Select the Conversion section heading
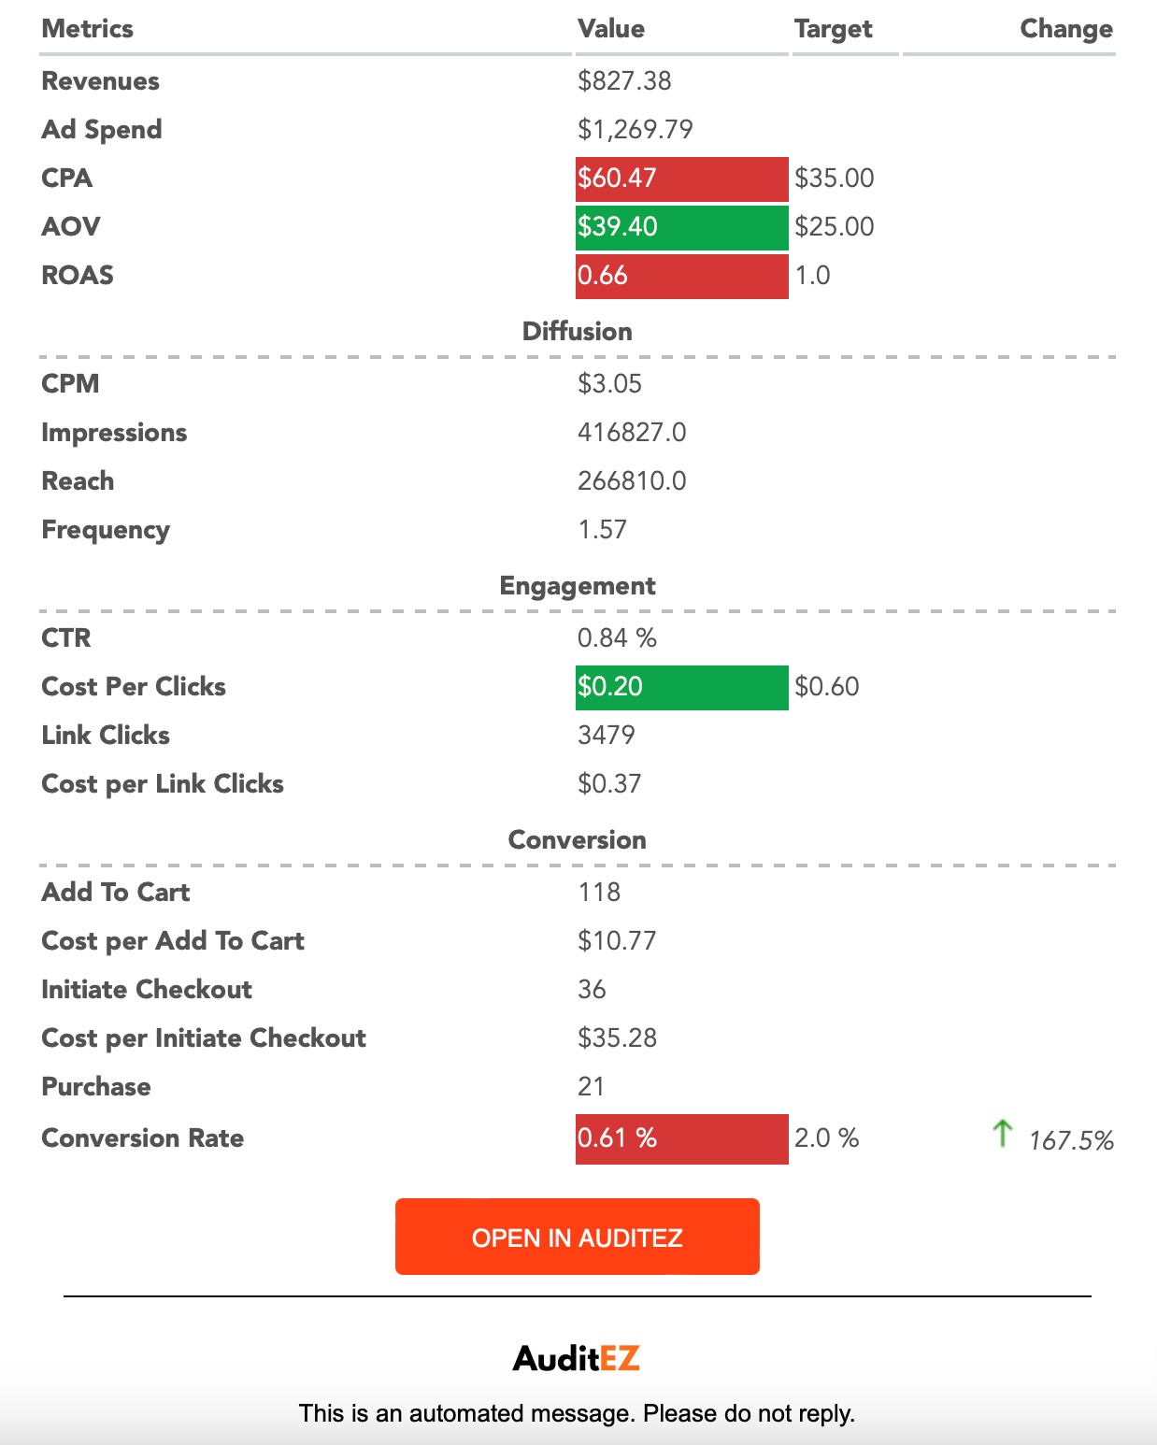1157x1445 pixels. click(578, 839)
